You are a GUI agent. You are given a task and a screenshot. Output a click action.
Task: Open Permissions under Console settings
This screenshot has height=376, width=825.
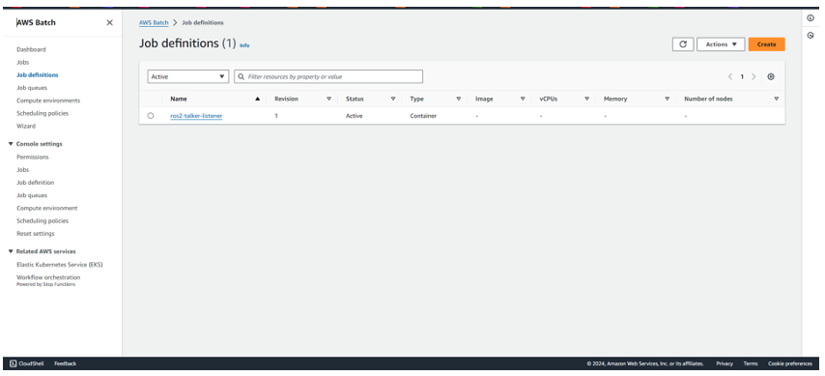[33, 157]
